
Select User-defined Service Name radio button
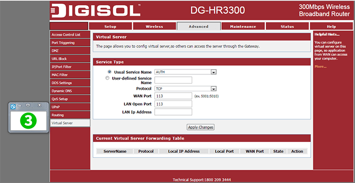[x=107, y=78]
